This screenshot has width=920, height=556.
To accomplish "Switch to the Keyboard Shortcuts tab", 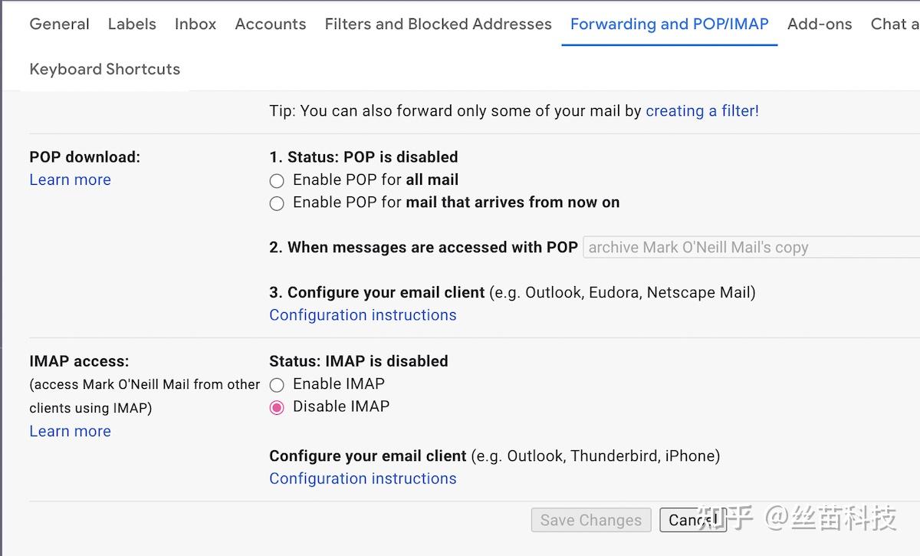I will coord(104,69).
